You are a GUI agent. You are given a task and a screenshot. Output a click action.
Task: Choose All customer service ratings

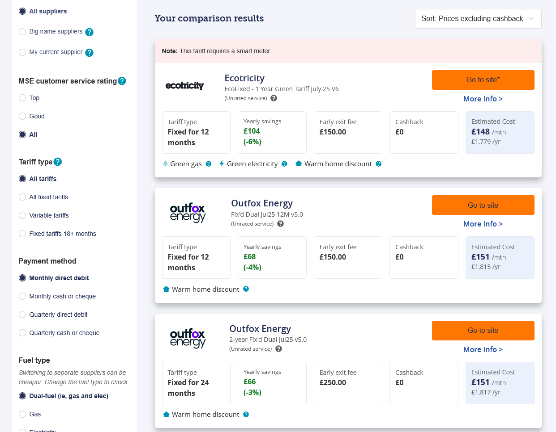(22, 134)
